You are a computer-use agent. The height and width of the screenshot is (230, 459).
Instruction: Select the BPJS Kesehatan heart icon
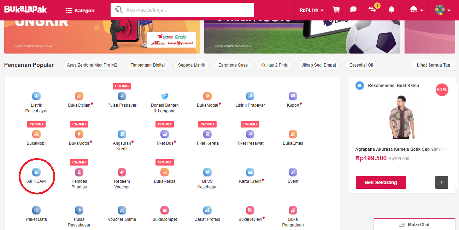(207, 172)
